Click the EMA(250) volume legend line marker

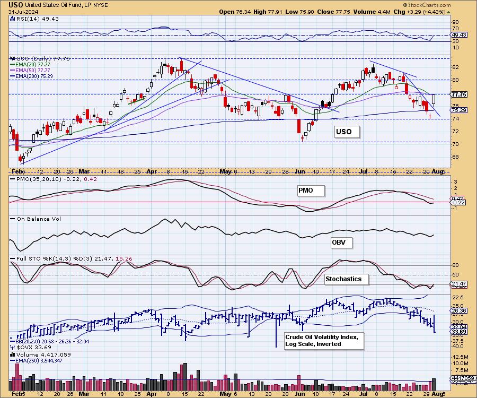coord(12,360)
